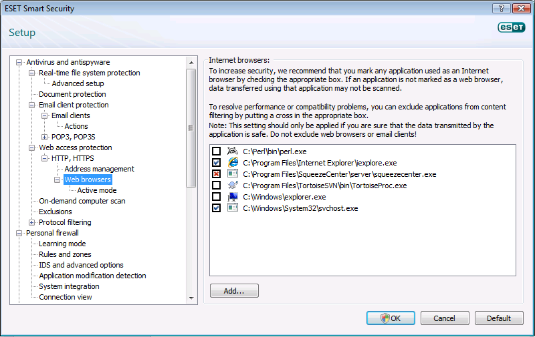
Task: Click the TortoiseProc.exe application icon
Action: 232,186
